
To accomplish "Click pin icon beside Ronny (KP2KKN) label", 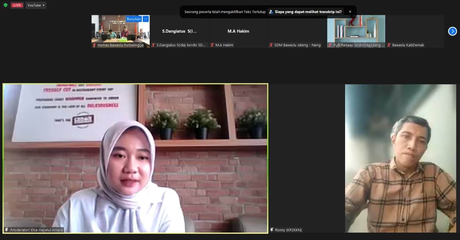I will [272, 230].
